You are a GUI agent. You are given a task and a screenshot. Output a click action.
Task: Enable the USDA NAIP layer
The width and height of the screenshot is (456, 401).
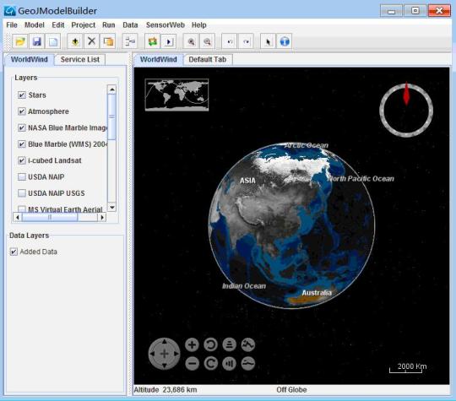[x=22, y=176]
